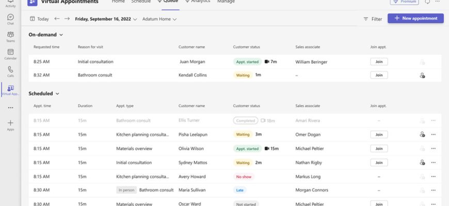Open more options for Ellis Turner row

click(x=433, y=121)
